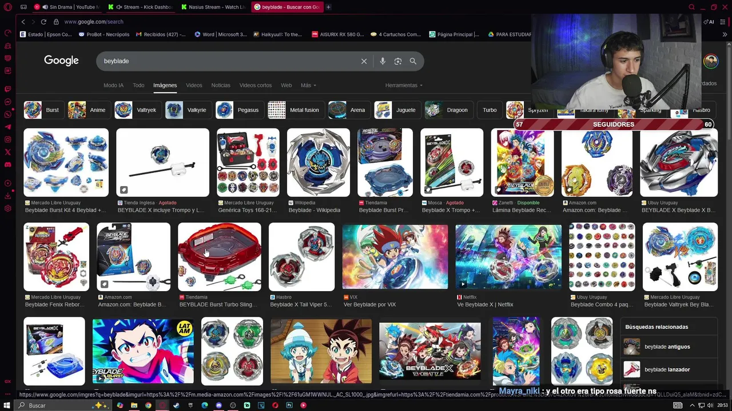This screenshot has width=732, height=411.
Task: Switch to the Web tab
Action: tap(287, 85)
